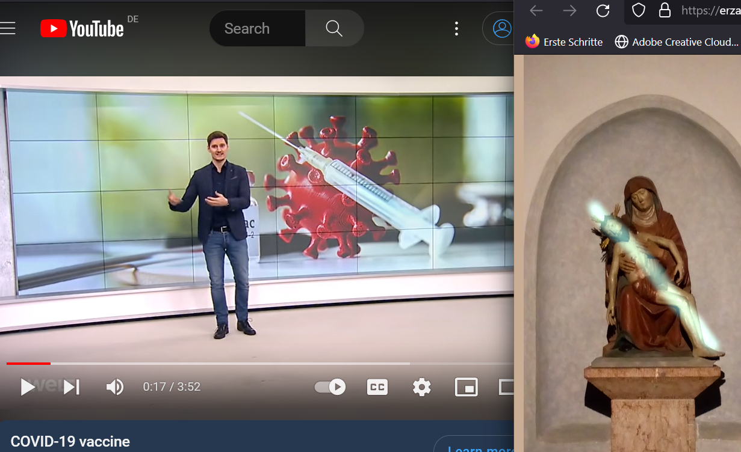This screenshot has width=741, height=452.
Task: Open the Erste Schritte bookmark
Action: point(564,42)
